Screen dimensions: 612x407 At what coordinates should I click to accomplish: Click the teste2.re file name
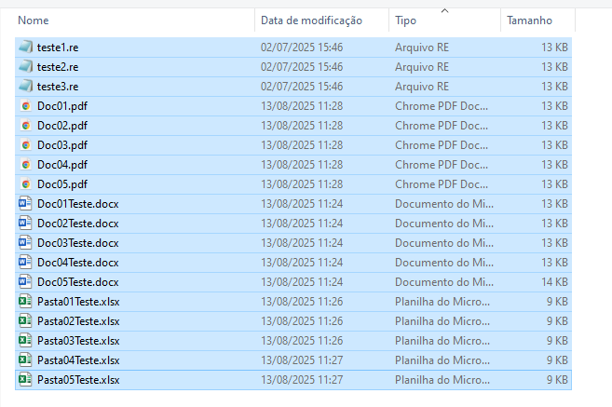58,67
